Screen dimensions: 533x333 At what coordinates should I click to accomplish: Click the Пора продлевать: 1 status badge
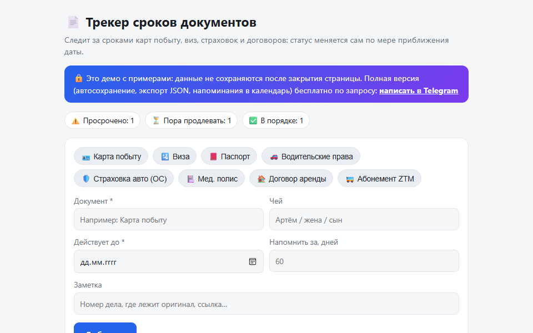(192, 120)
